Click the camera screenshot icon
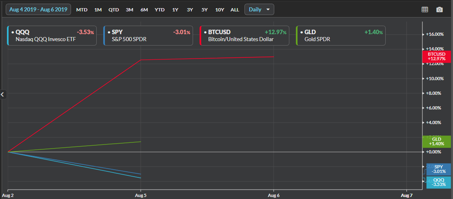The width and height of the screenshot is (453, 199). 440,10
